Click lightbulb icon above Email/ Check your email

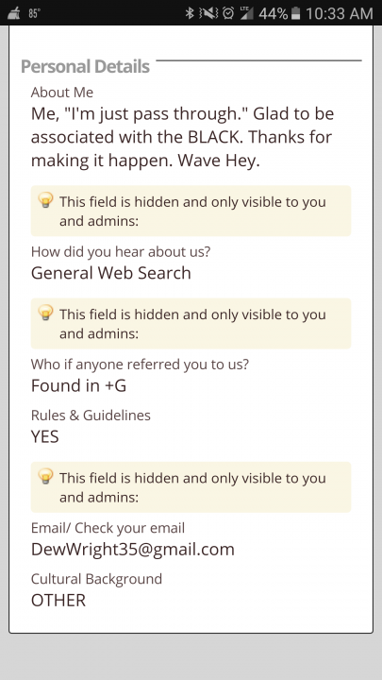45,477
